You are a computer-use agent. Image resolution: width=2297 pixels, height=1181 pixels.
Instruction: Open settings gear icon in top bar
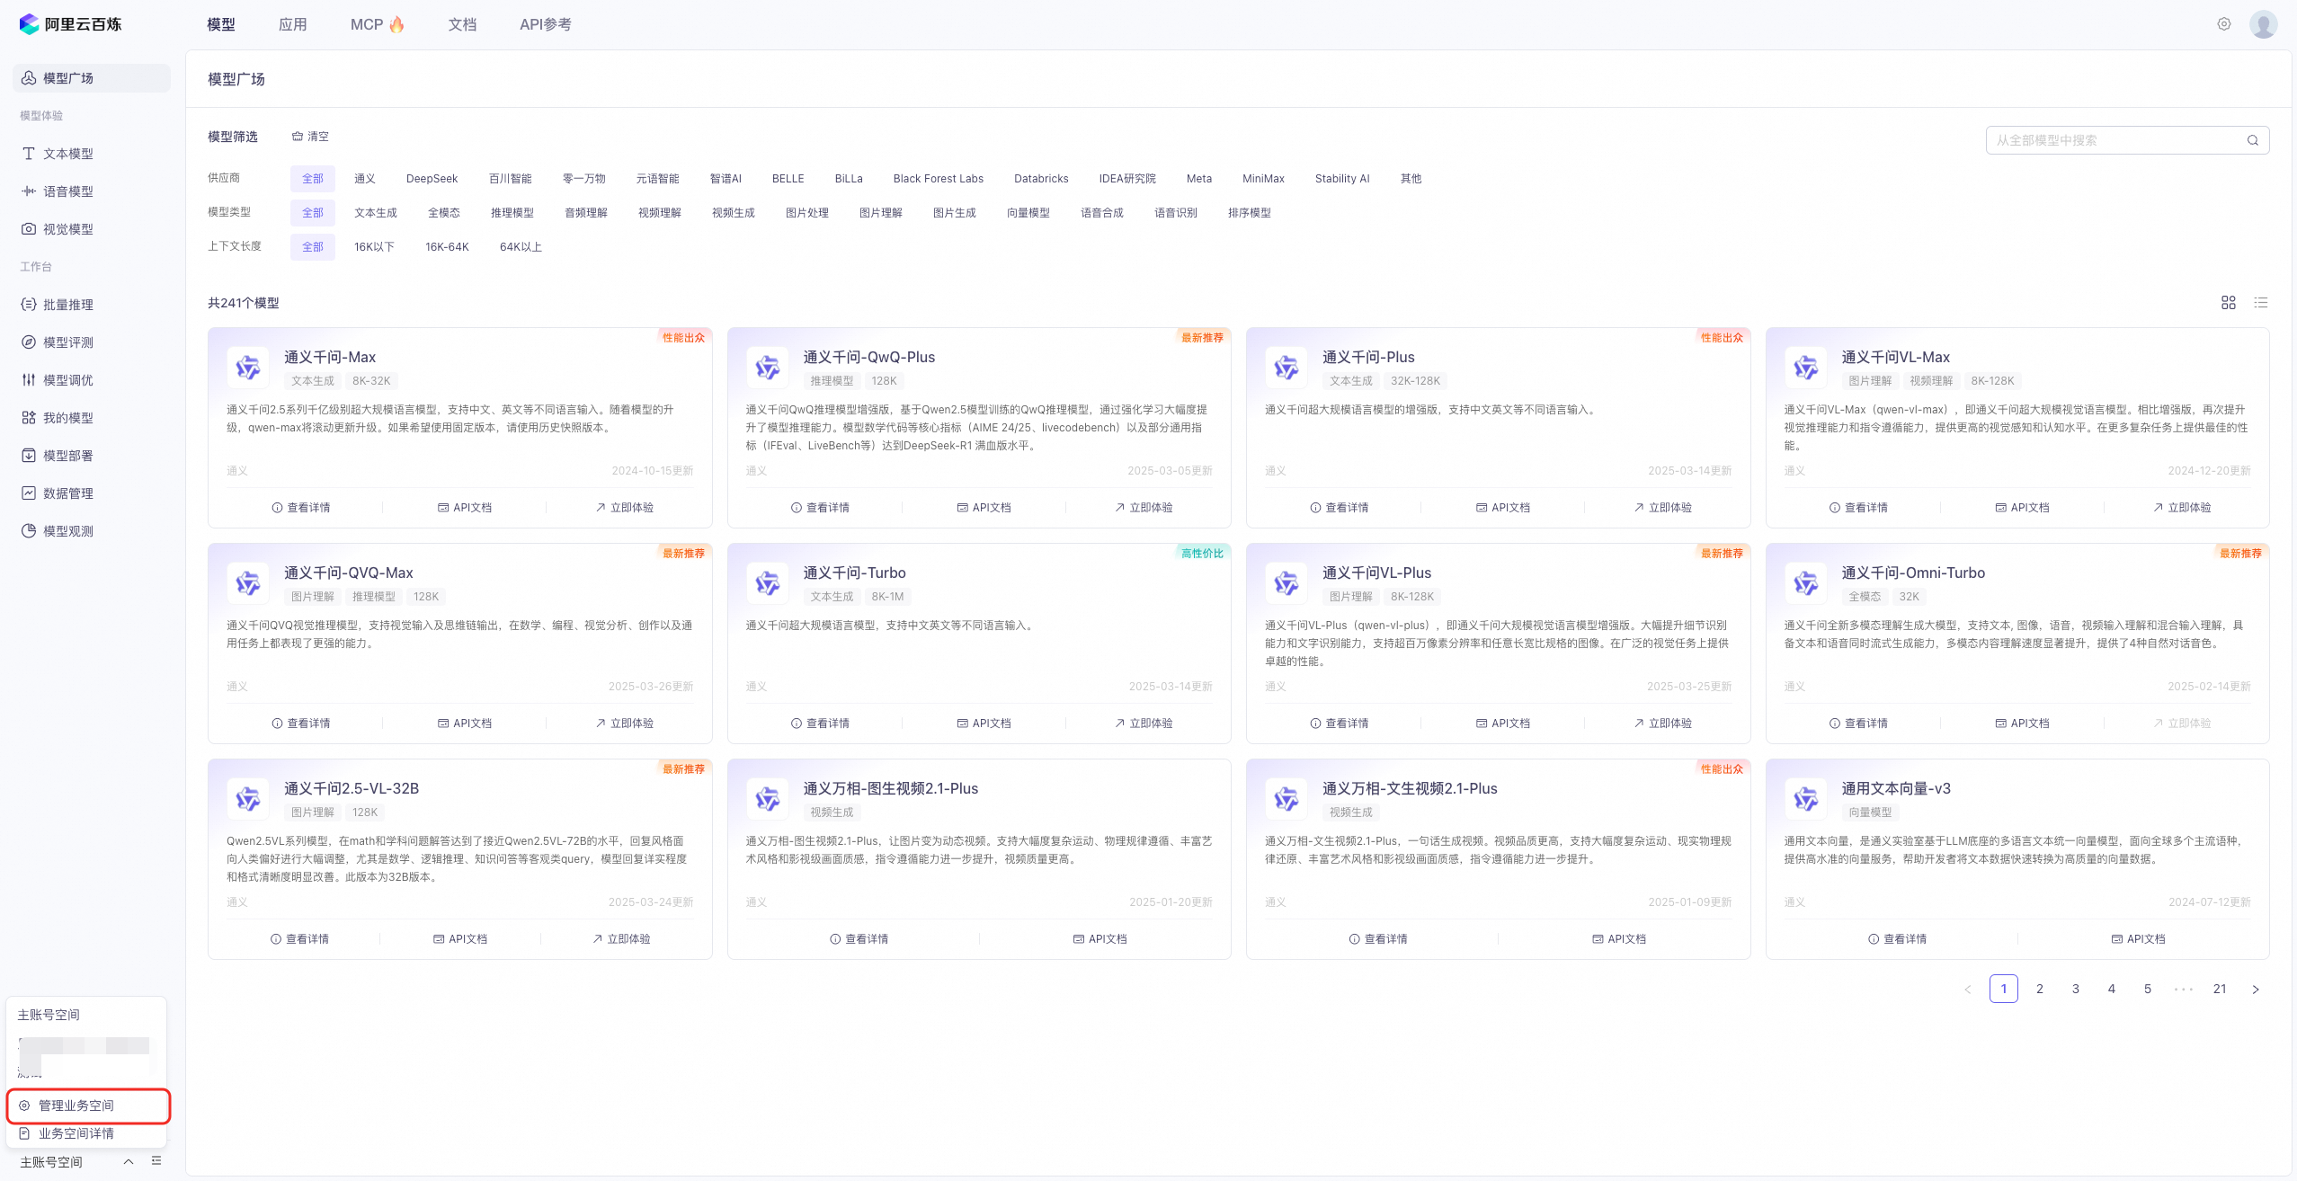click(2223, 24)
